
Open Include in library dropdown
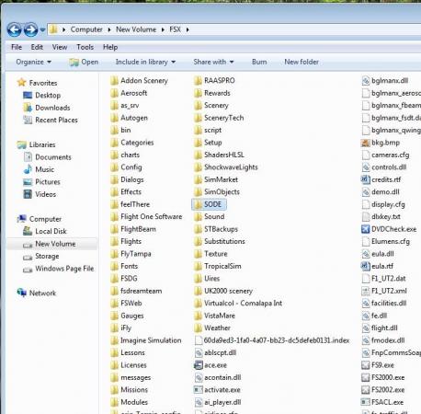click(145, 62)
